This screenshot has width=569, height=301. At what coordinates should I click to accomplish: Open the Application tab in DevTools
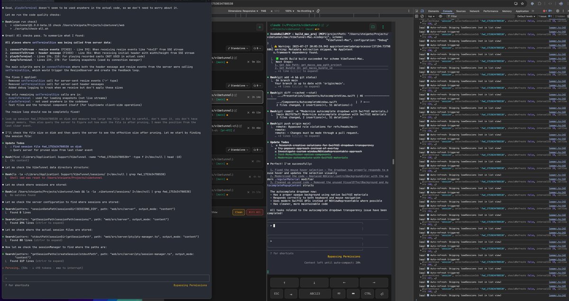[522, 11]
